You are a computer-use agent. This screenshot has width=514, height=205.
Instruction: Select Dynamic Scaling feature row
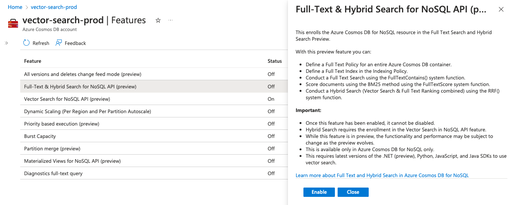click(87, 111)
